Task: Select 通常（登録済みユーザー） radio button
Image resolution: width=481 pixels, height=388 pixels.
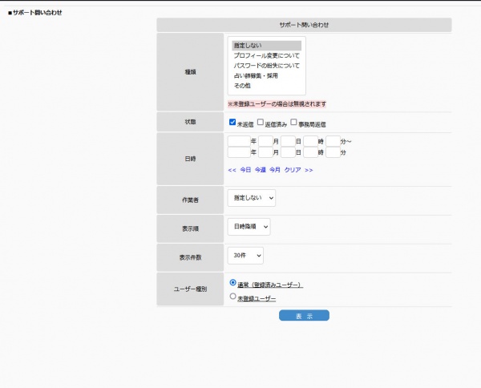Action: [x=233, y=282]
